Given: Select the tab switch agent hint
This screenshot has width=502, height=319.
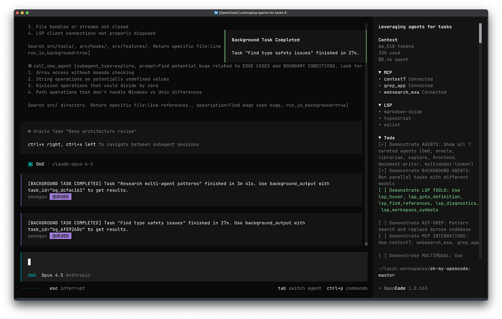Looking at the screenshot, I should (299, 288).
